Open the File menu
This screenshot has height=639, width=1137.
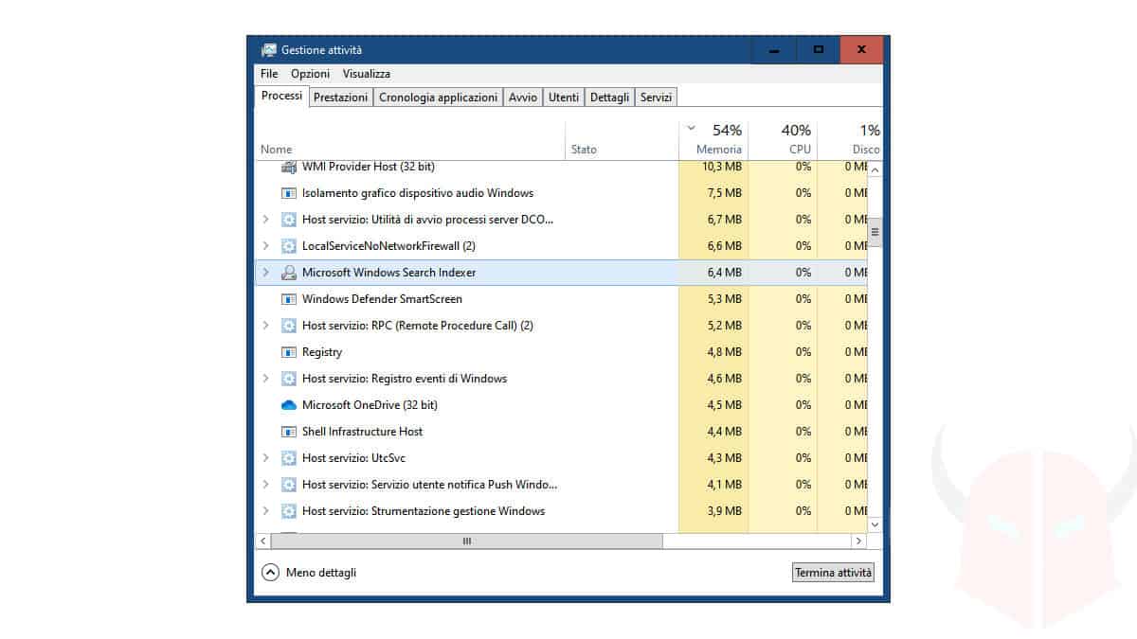click(x=269, y=74)
